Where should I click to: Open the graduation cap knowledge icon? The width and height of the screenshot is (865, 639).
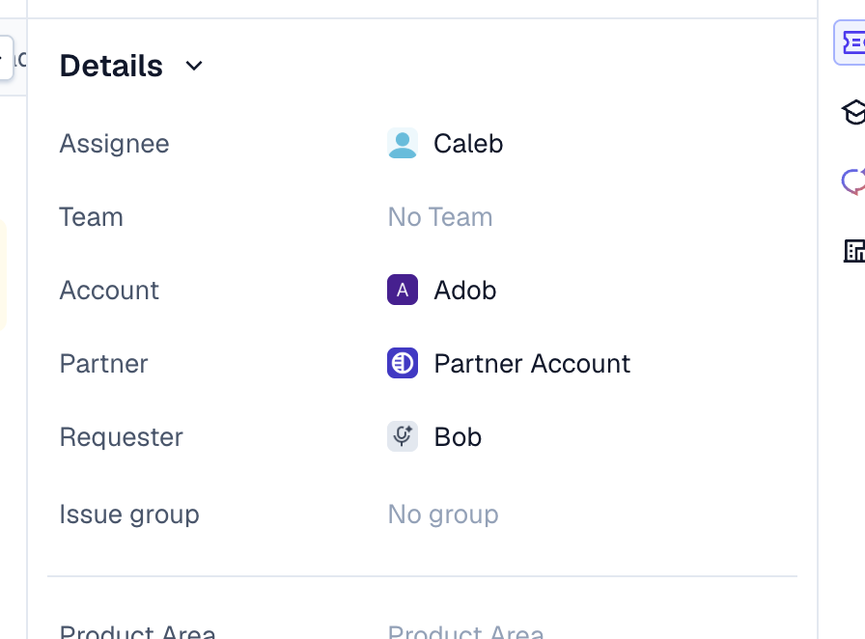(853, 112)
